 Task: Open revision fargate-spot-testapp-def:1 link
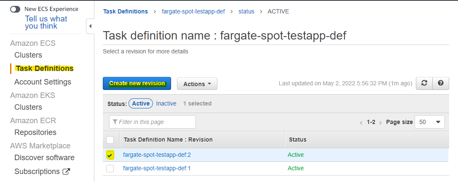tap(157, 168)
